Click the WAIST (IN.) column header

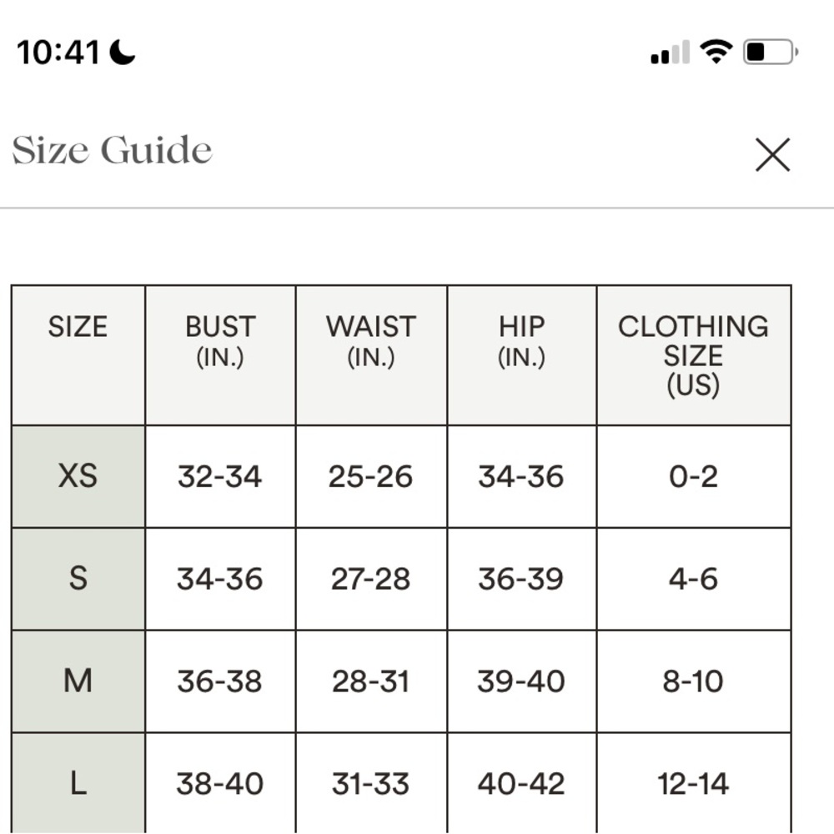371,354
